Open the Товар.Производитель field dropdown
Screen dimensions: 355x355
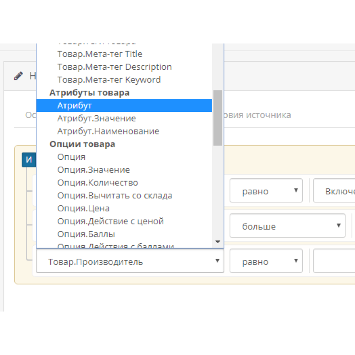(130, 261)
